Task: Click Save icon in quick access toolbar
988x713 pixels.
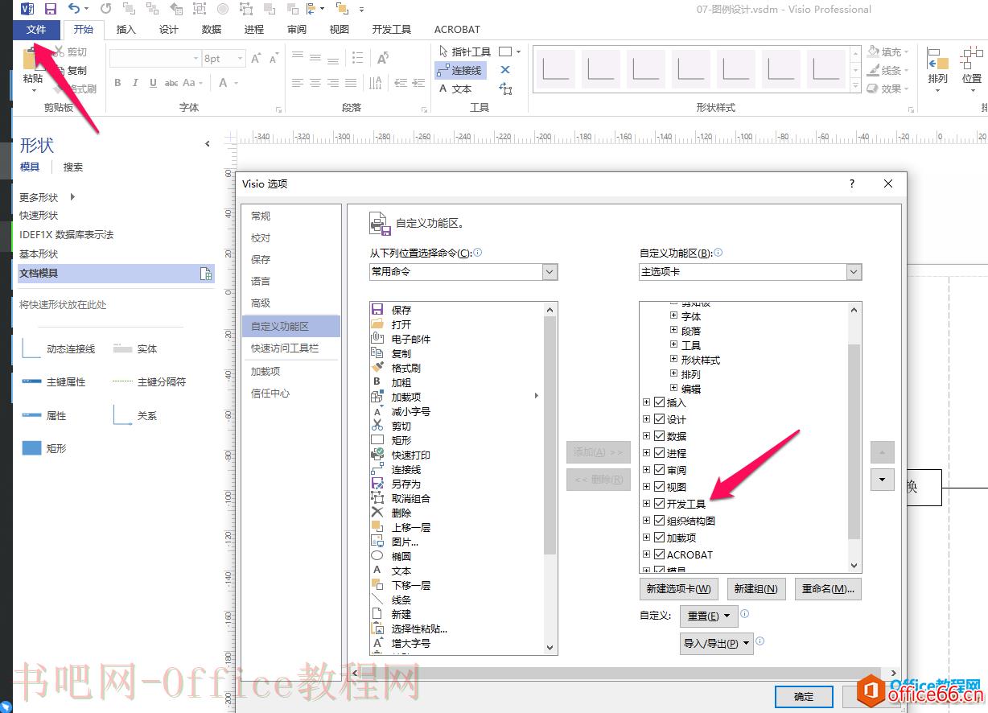Action: click(51, 9)
